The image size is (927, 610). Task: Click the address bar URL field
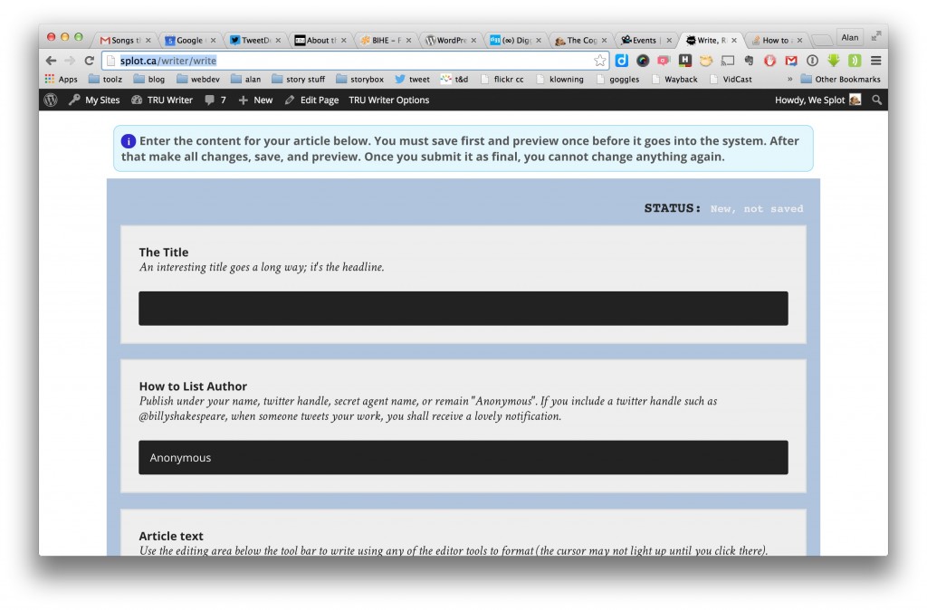coord(355,61)
